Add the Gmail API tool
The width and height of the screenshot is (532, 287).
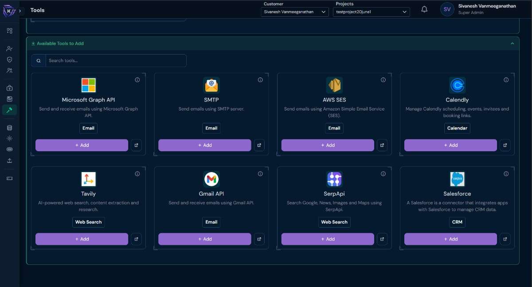coord(205,239)
